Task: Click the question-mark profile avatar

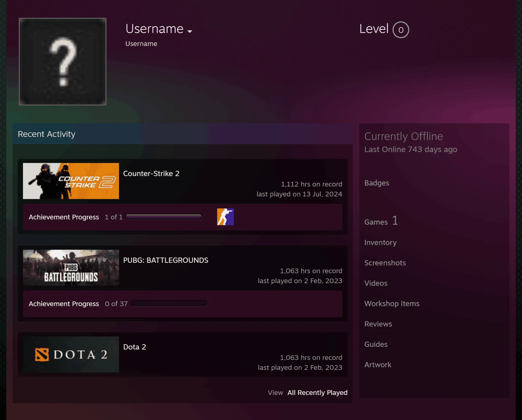Action: (63, 61)
